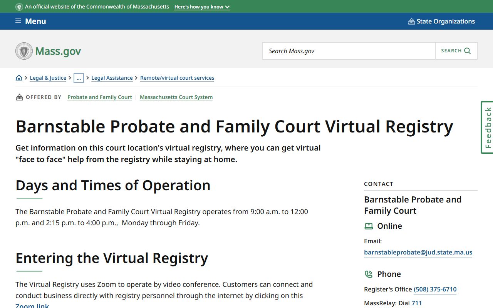The height and width of the screenshot is (308, 493).
Task: Open the Menu button label
Action: click(35, 21)
